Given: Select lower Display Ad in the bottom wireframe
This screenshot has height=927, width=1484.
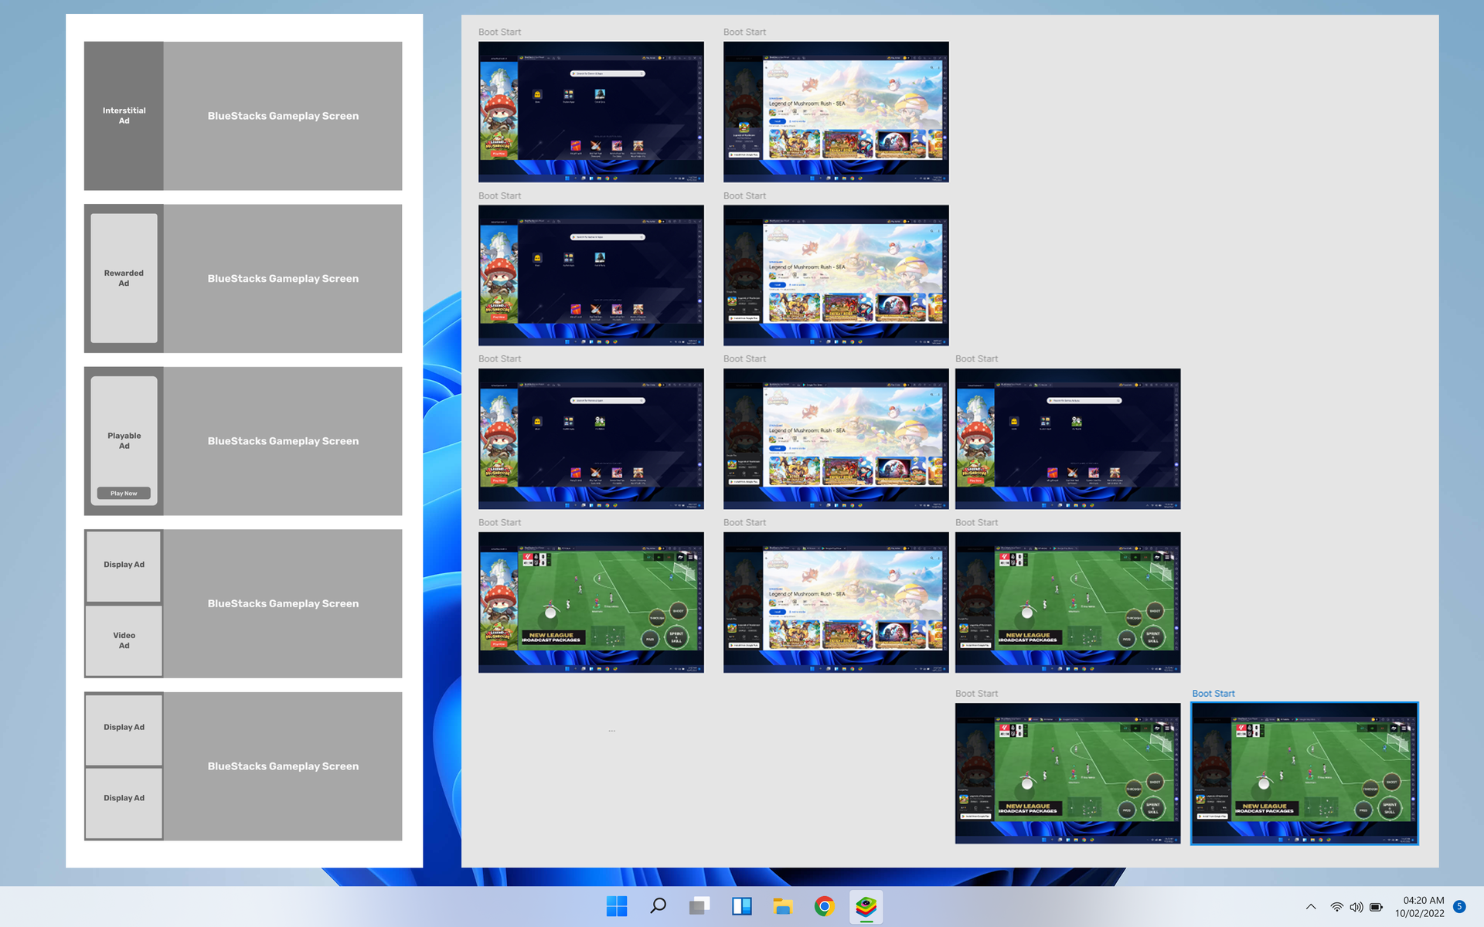Looking at the screenshot, I should (x=124, y=803).
